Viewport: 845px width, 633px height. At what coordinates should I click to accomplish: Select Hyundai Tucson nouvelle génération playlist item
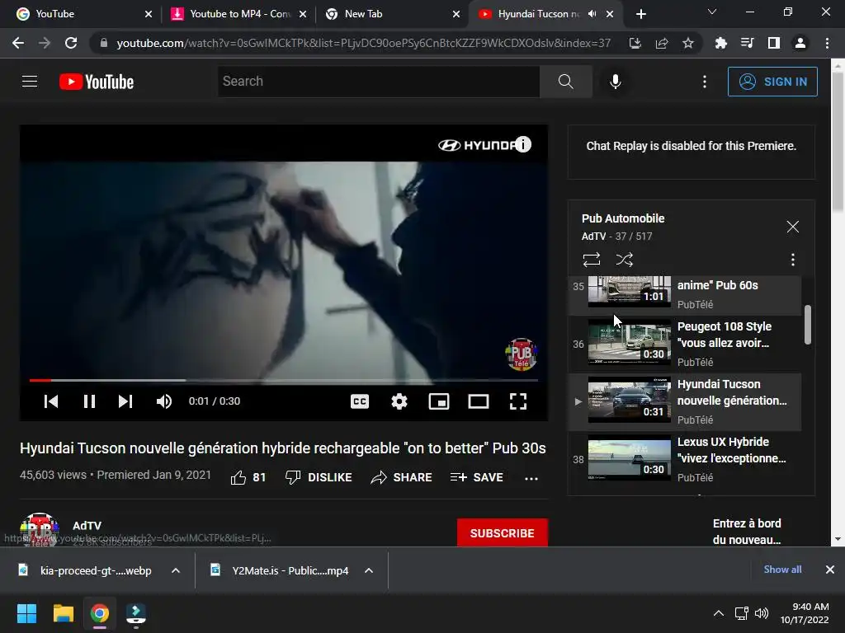685,401
